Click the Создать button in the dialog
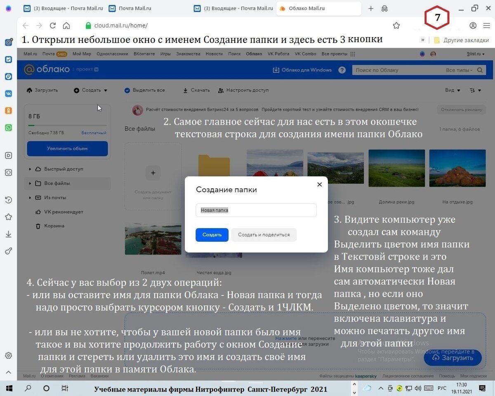495x396 pixels. pos(212,235)
